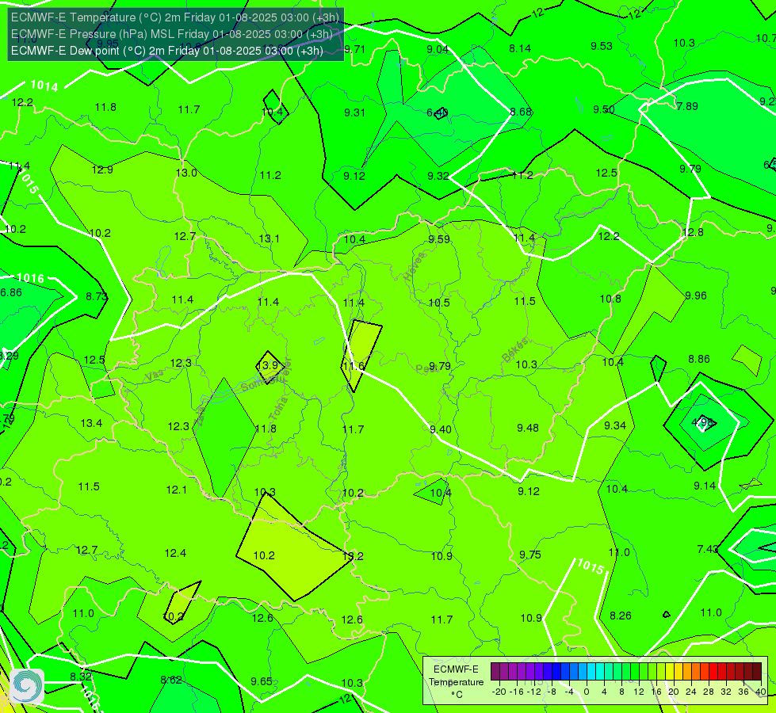
Task: Click the 9.65 temperature value
Action: [x=262, y=681]
